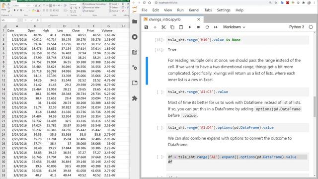Restart the kernel with the circular arrow
Viewport: 318px width, 179px height.
tap(207, 27)
